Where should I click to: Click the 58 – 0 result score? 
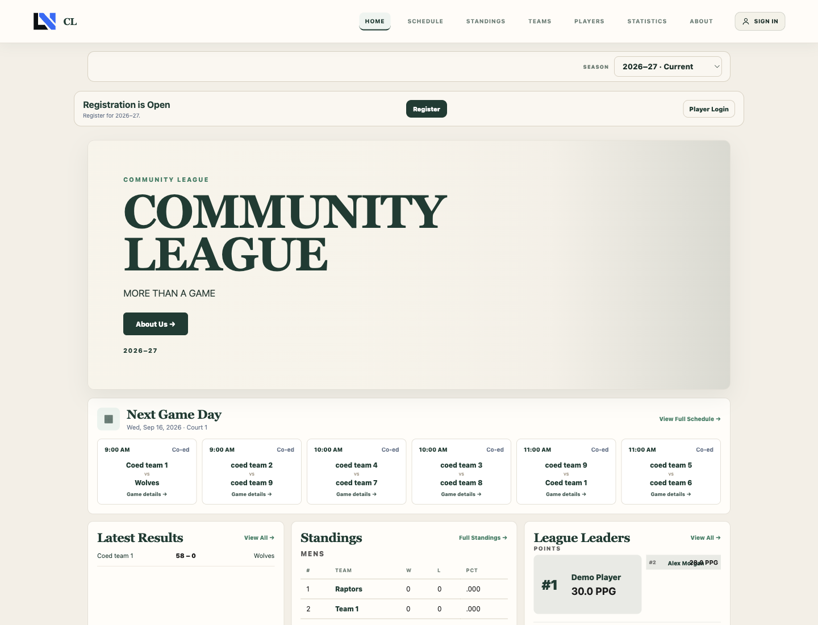[186, 556]
